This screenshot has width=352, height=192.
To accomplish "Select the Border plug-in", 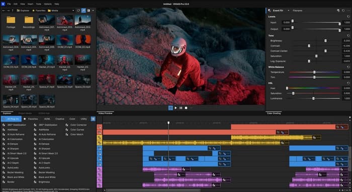I will tap(9, 182).
